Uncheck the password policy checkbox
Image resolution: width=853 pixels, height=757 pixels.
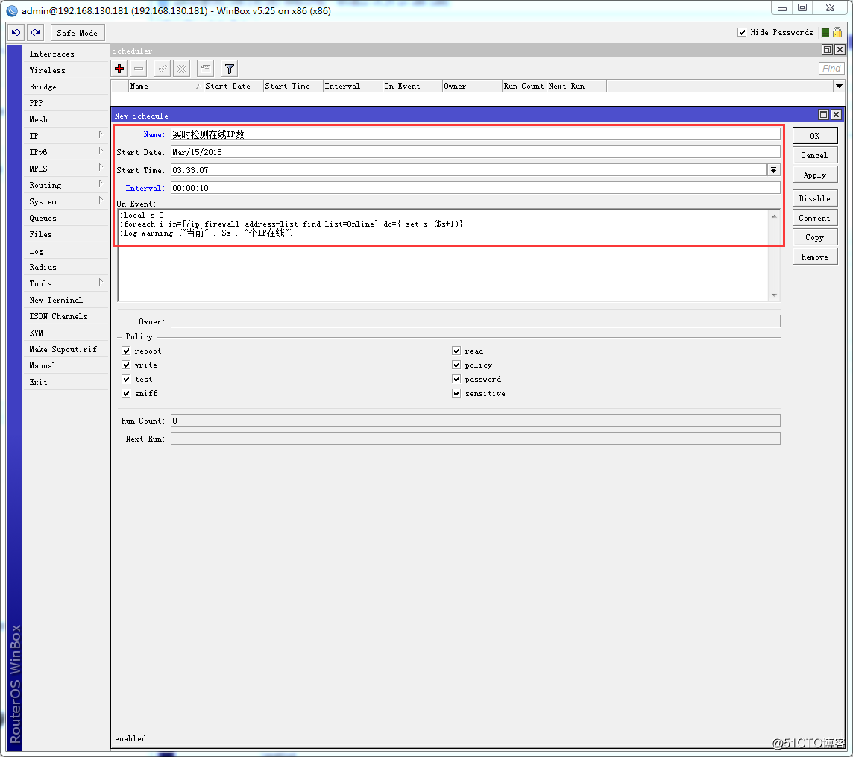tap(456, 379)
